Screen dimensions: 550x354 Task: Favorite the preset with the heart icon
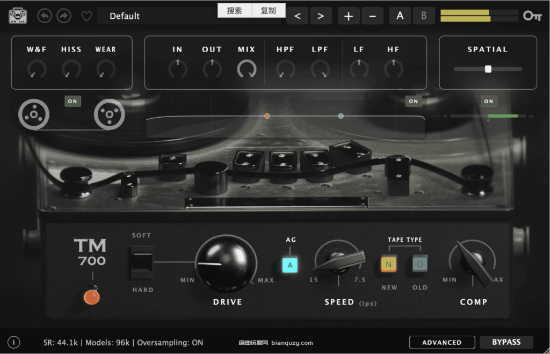(x=86, y=16)
